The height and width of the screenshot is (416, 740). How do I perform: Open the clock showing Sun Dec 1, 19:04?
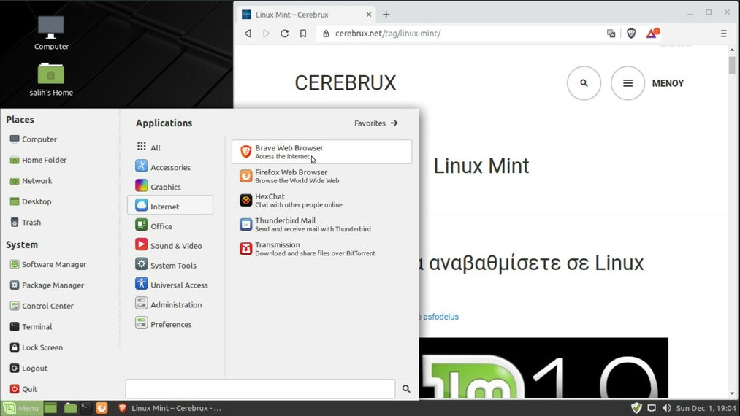[706, 408]
